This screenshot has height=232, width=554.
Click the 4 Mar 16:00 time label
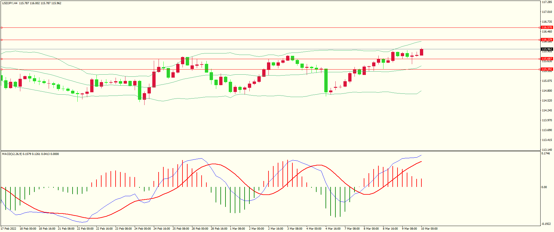tap(333, 229)
